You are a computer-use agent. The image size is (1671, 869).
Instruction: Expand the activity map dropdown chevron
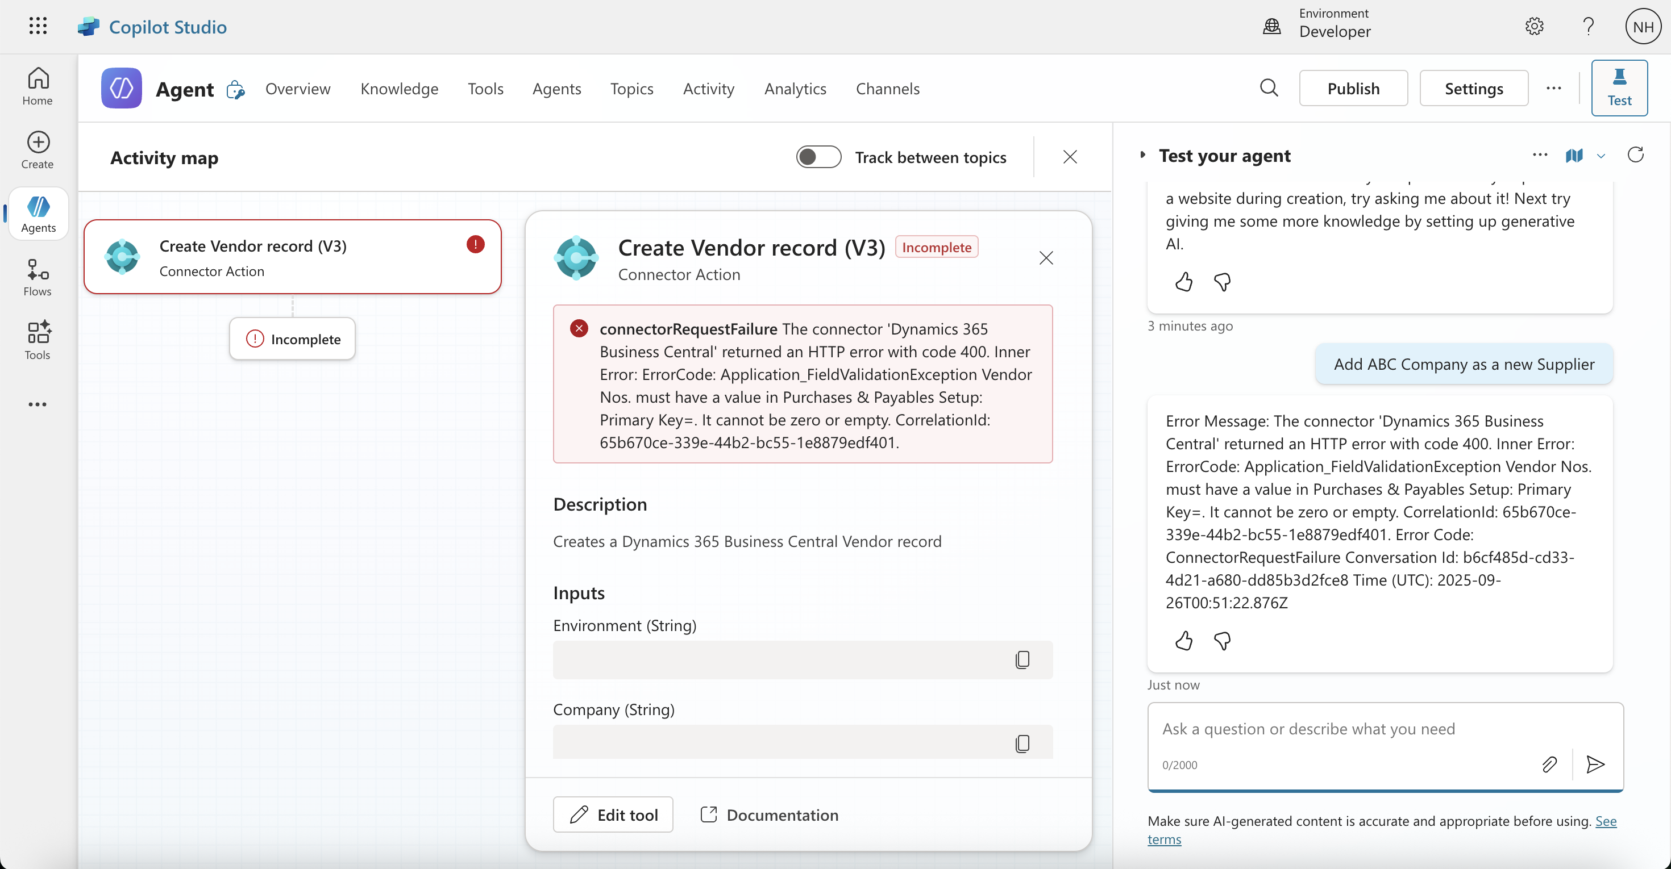pyautogui.click(x=1601, y=156)
